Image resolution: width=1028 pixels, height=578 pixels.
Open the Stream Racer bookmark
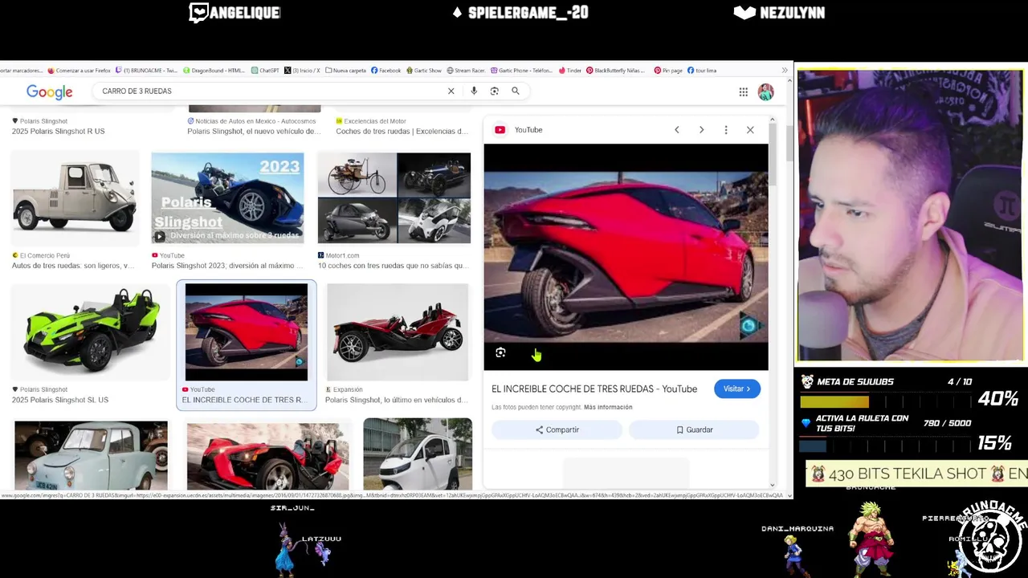466,71
